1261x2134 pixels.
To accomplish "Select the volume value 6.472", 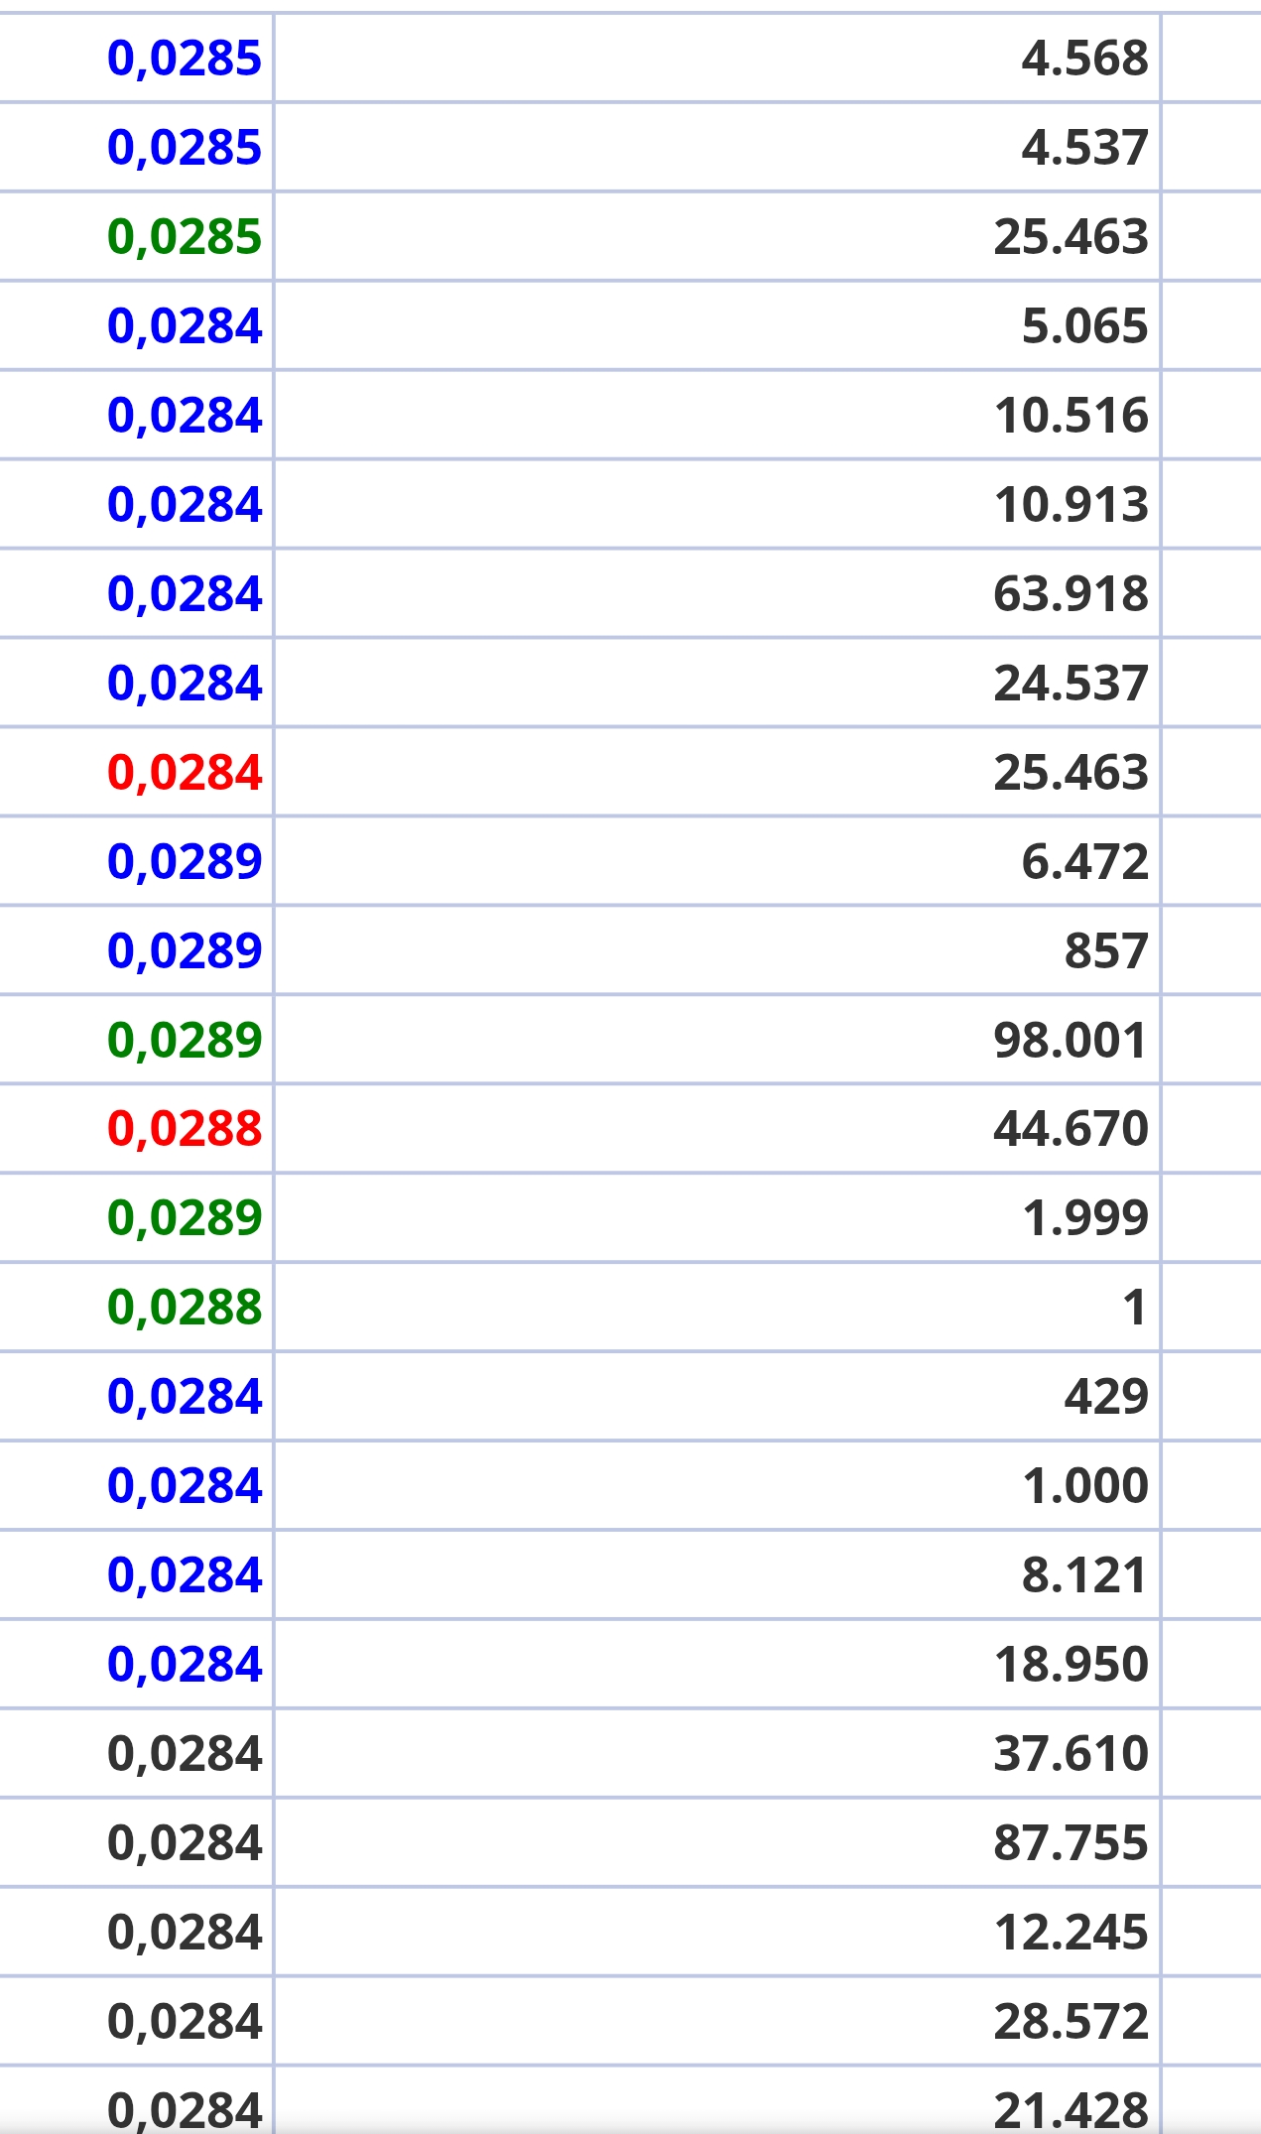I will [x=717, y=860].
